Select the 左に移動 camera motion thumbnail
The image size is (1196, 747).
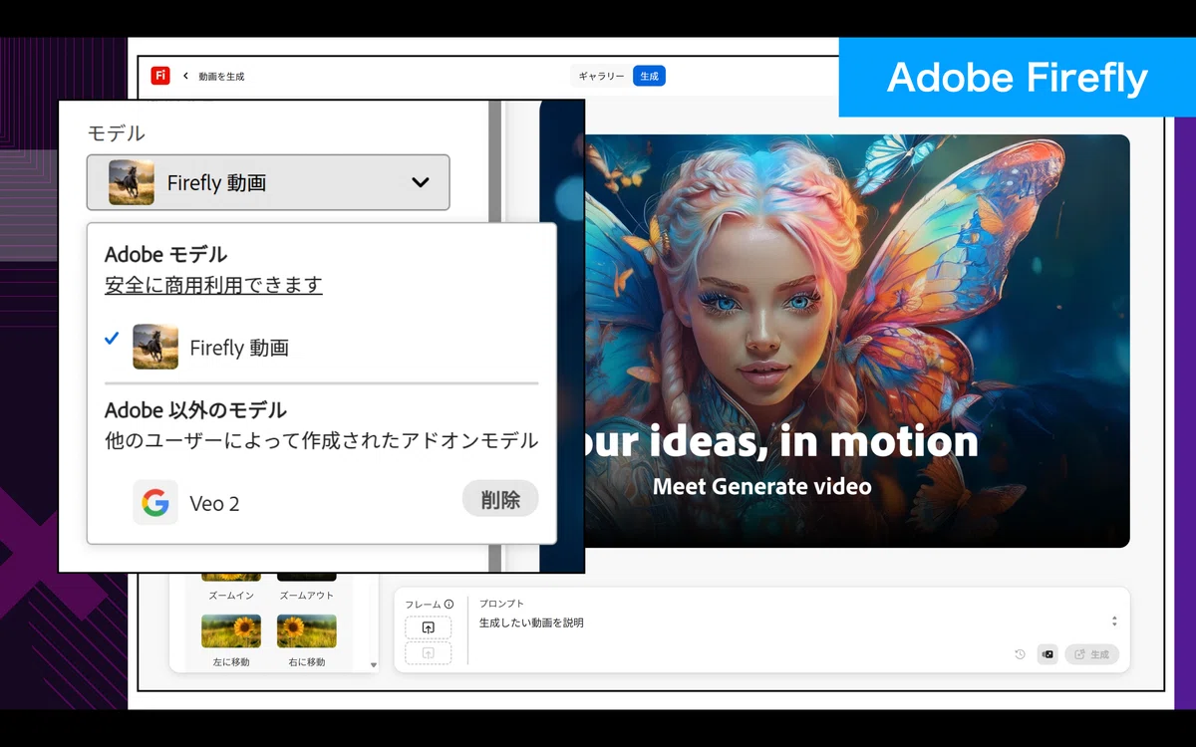coord(231,631)
